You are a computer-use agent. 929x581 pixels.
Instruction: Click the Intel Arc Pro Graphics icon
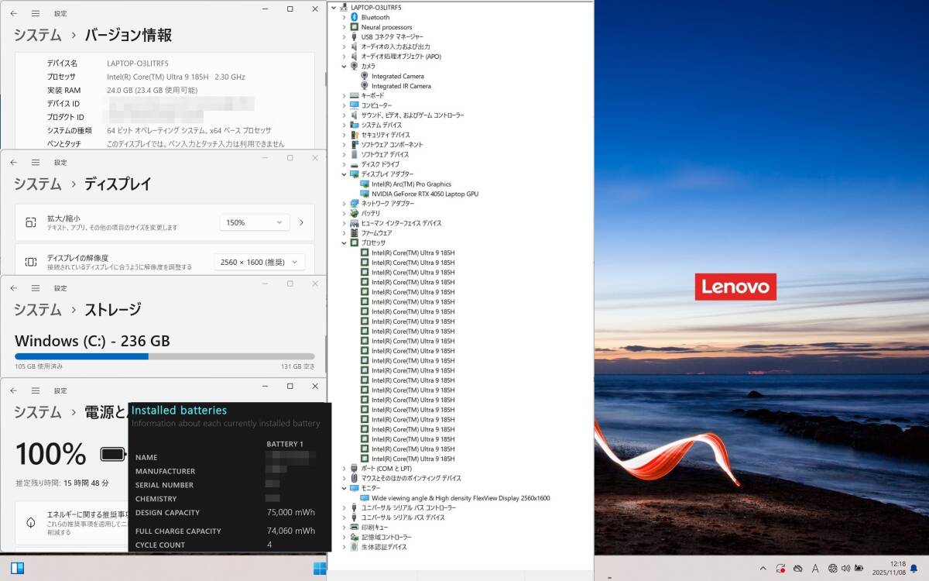pos(365,184)
